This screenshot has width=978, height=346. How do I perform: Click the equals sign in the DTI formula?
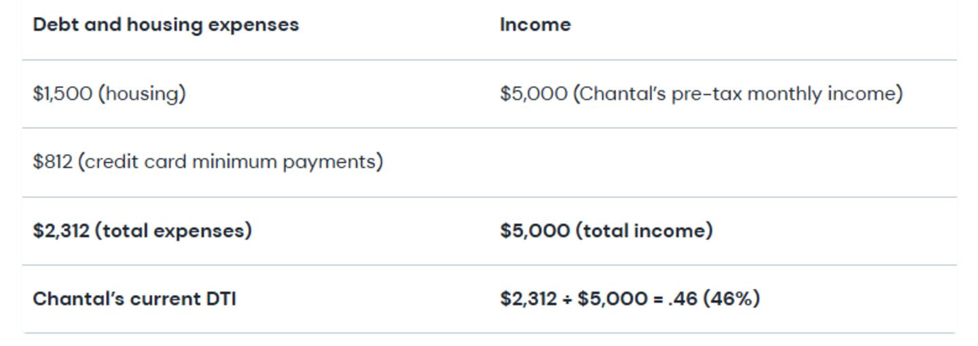[x=657, y=299]
